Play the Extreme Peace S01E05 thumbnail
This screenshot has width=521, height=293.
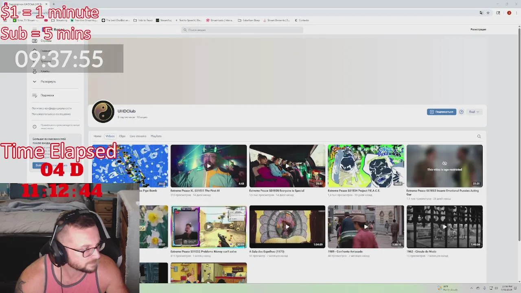(287, 166)
